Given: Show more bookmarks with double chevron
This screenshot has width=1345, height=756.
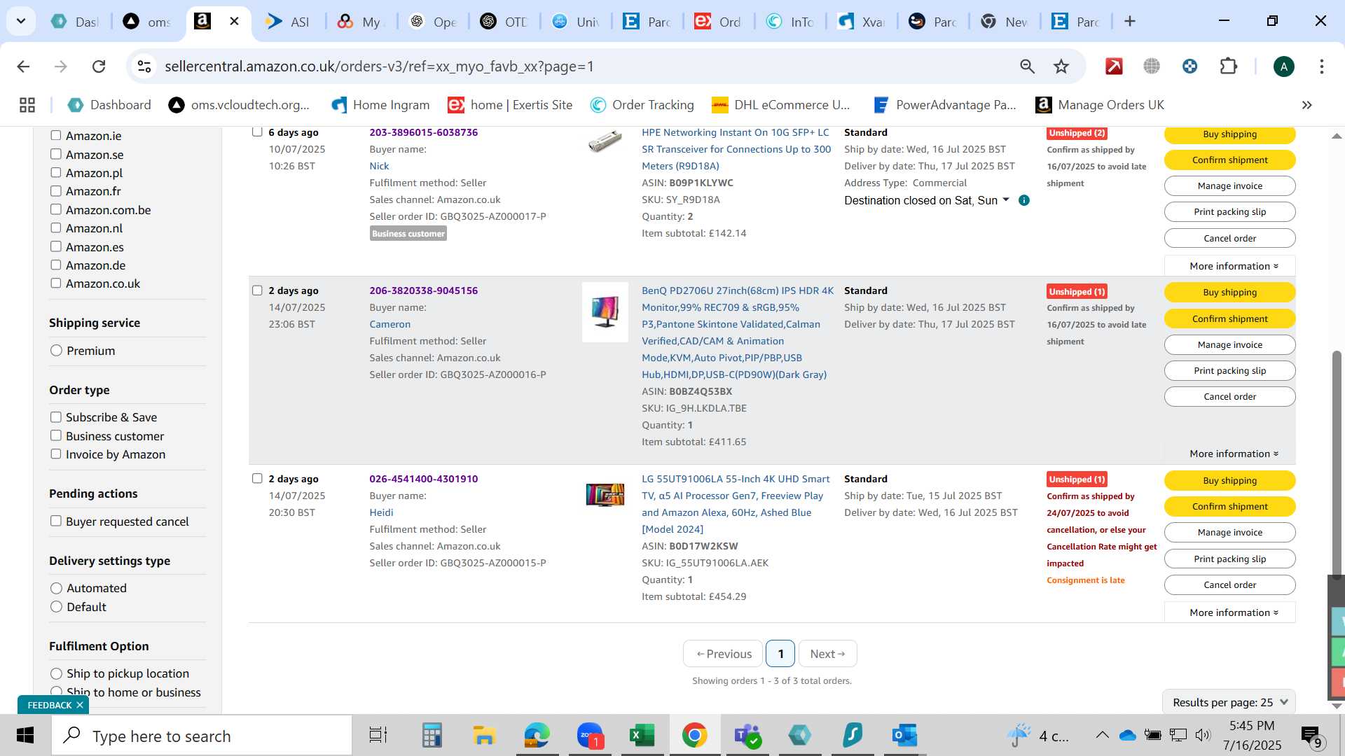Looking at the screenshot, I should (x=1306, y=105).
